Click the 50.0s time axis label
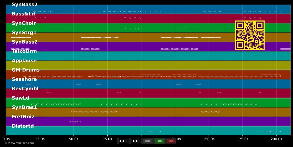293x147 pixels. 74,139
